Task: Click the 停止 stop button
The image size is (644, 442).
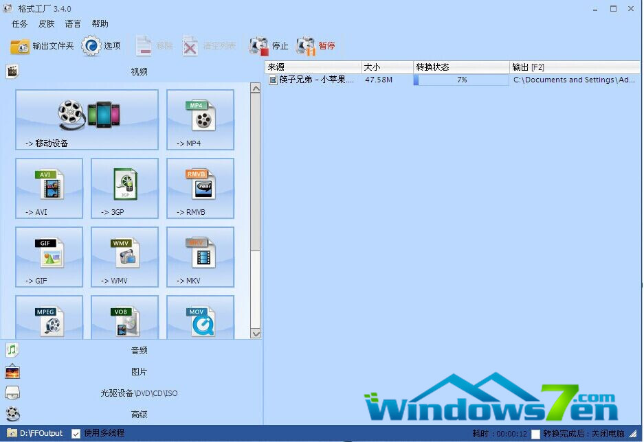Action: click(269, 46)
